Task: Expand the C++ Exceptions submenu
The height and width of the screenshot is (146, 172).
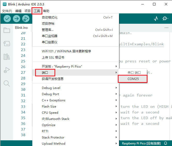Action: click(x=76, y=100)
